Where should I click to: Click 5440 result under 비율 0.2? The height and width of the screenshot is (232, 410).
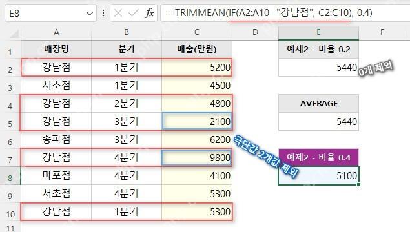(x=318, y=67)
